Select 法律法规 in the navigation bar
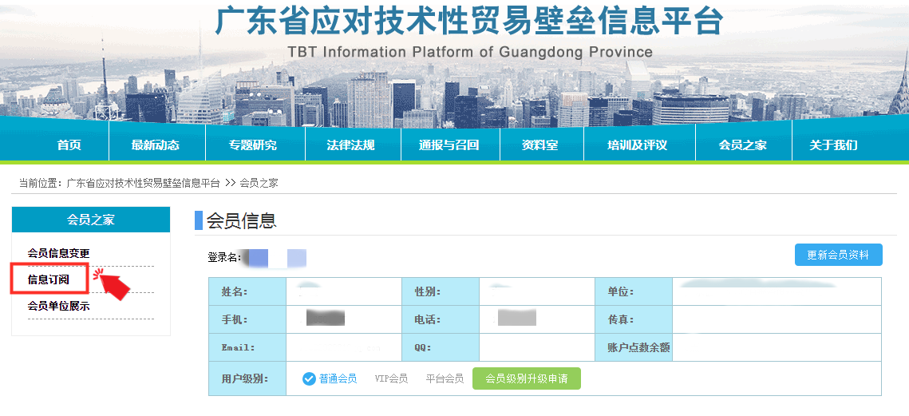909x416 pixels. click(350, 145)
